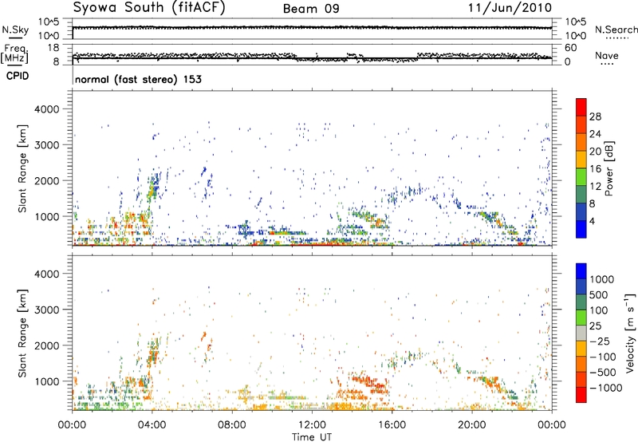Pick the light green 25–100 Velocity segment
Image resolution: width=638 pixels, height=442 pixels.
581,318
